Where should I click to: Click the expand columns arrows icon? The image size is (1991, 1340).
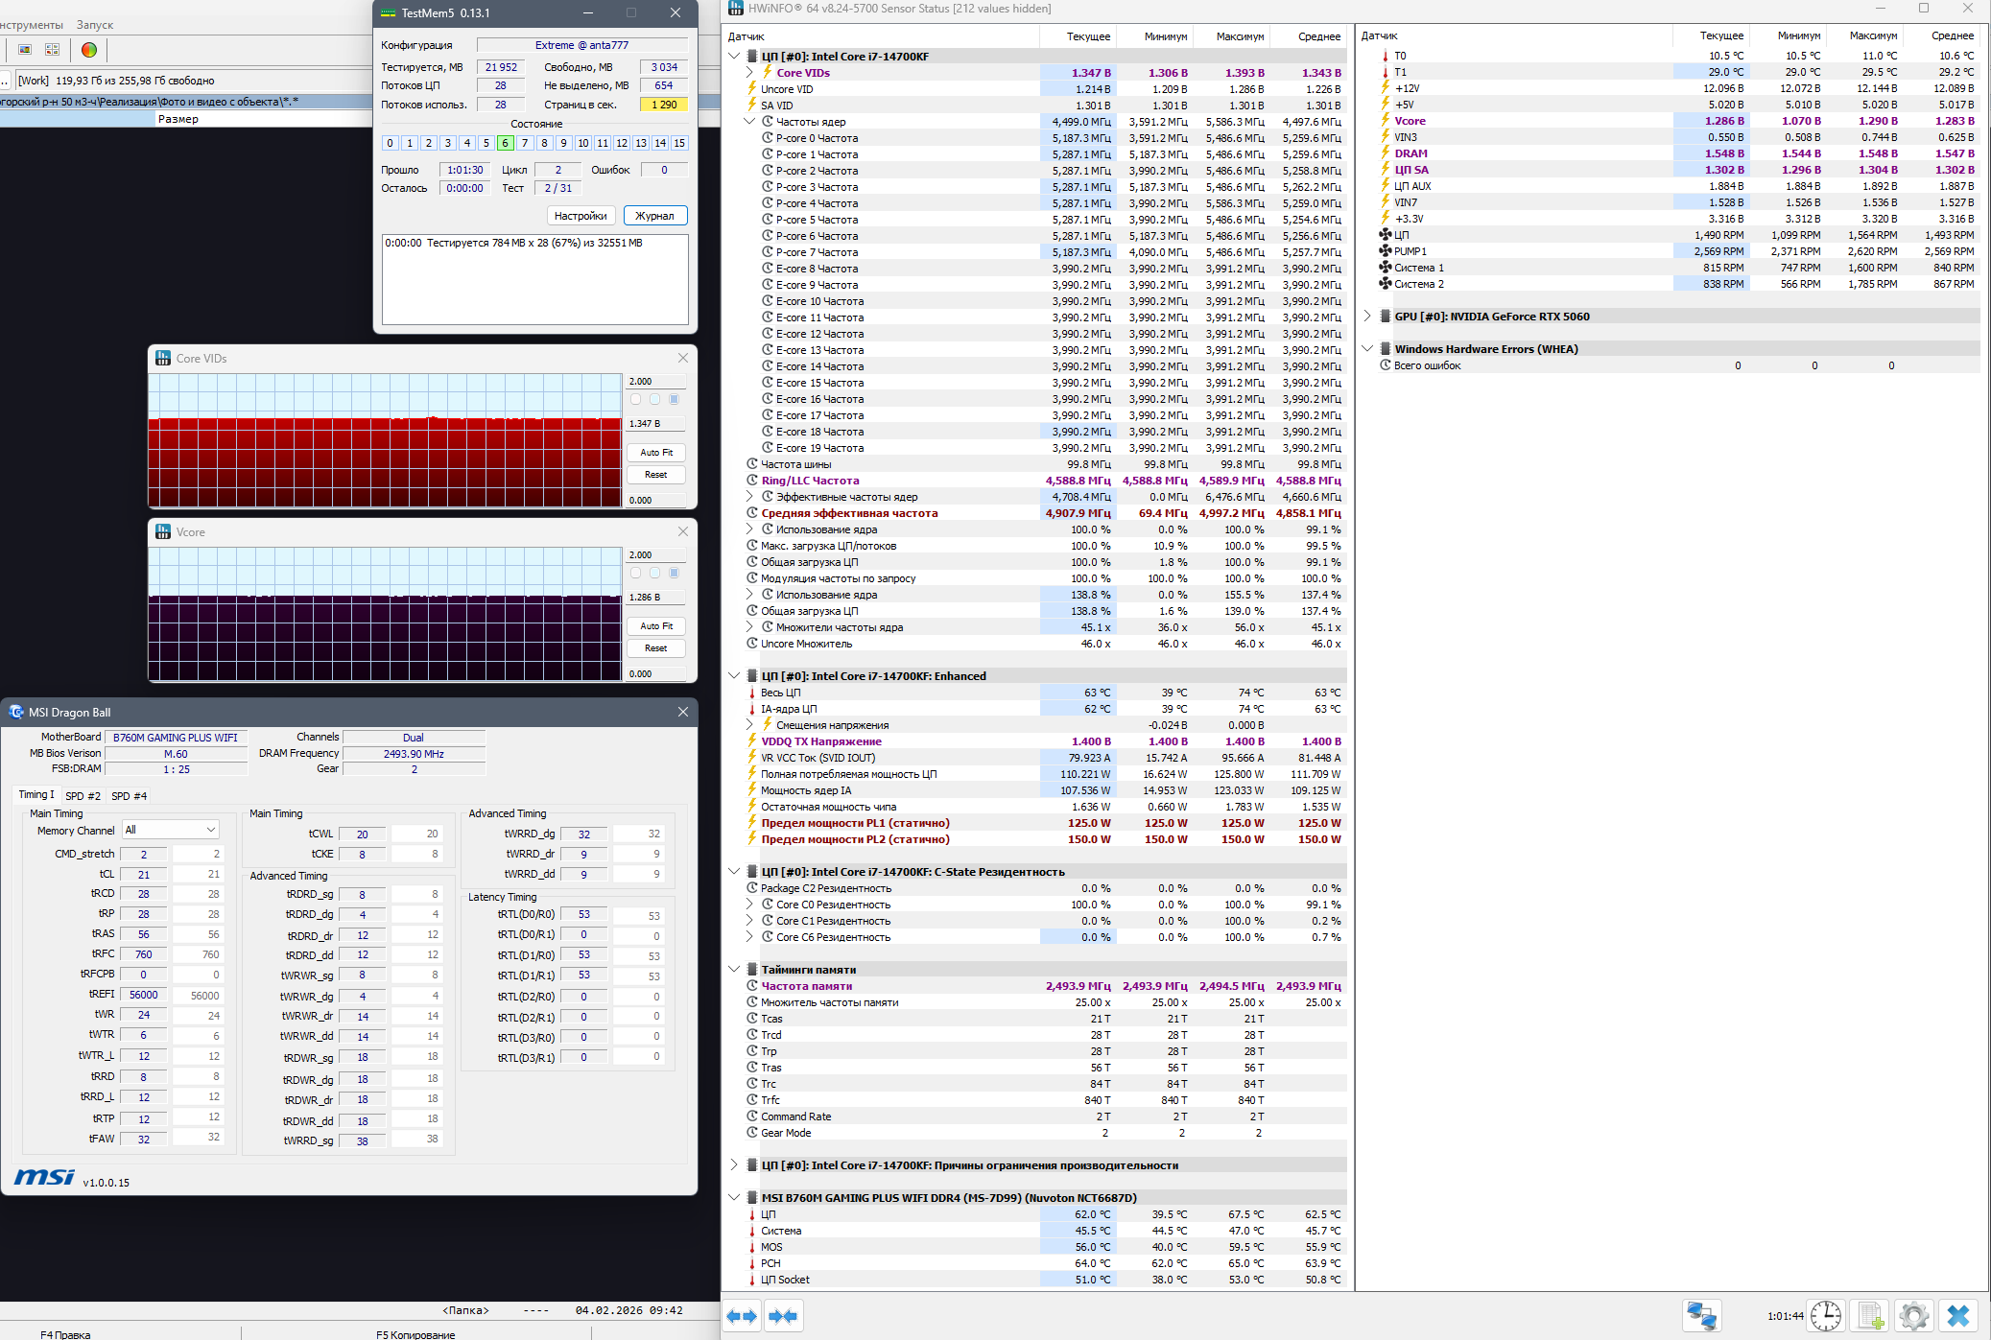tap(742, 1316)
